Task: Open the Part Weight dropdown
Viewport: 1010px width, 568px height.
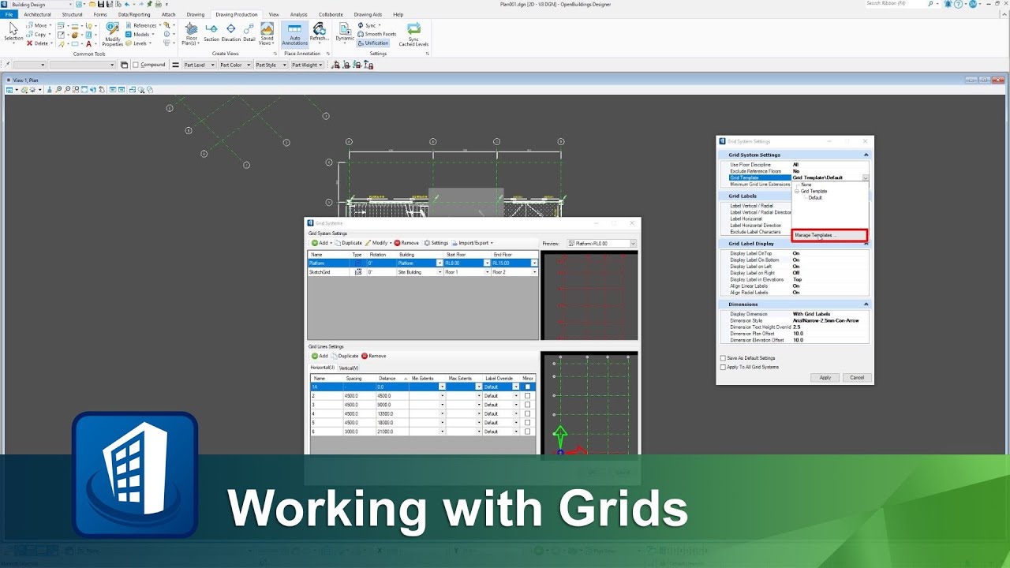Action: click(x=307, y=65)
